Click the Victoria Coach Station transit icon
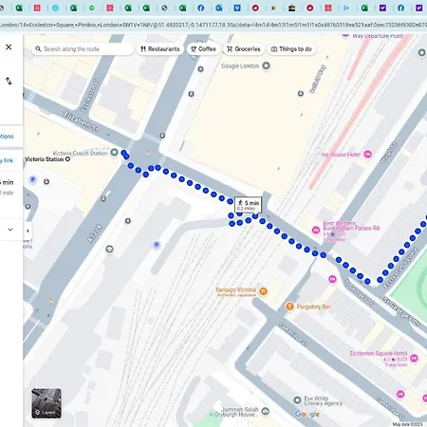The width and height of the screenshot is (427, 427). point(114,153)
